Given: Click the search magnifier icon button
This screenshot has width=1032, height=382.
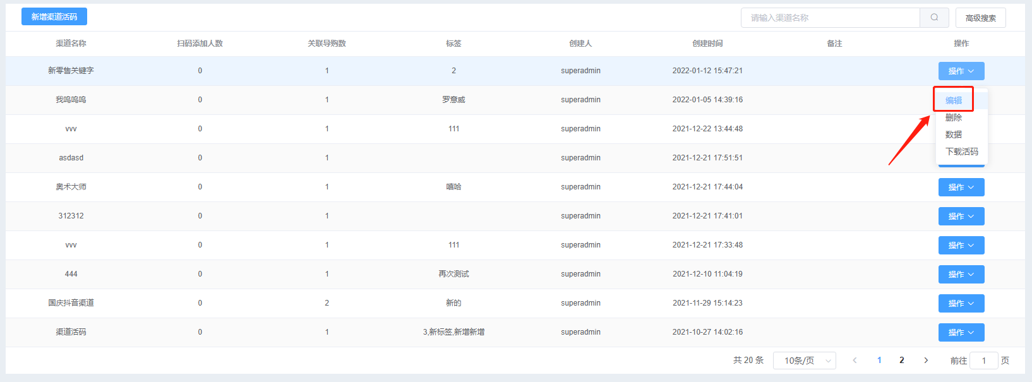Looking at the screenshot, I should 934,18.
